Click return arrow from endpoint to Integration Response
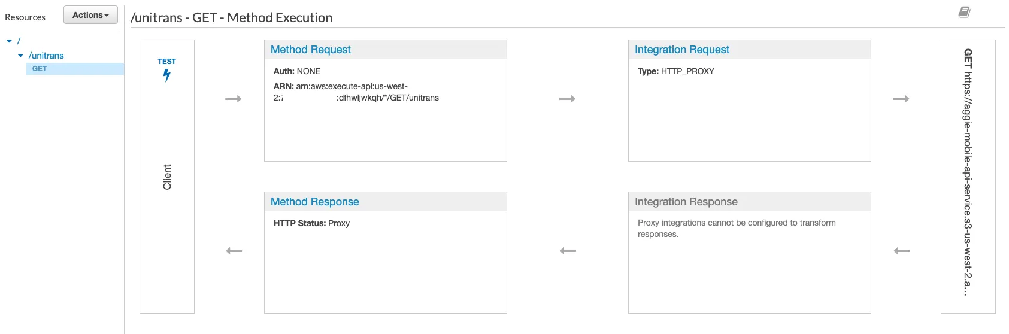The image size is (1009, 334). tap(902, 251)
